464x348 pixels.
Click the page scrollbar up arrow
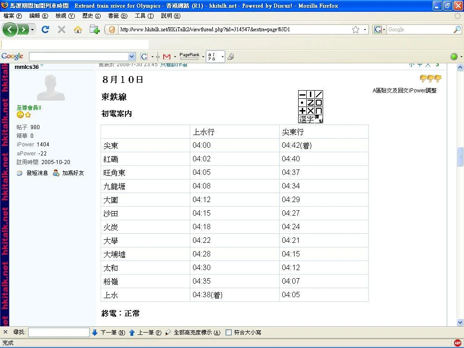tap(460, 68)
